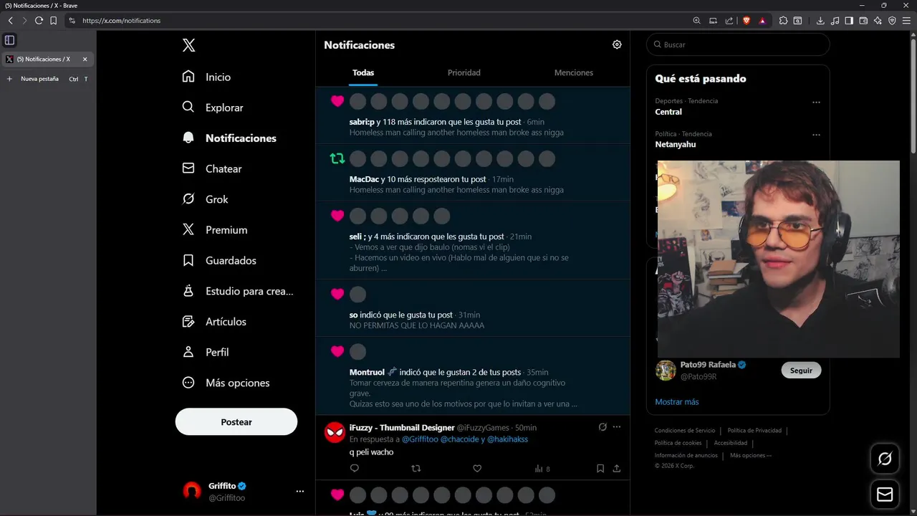
Task: Open the Premium page
Action: point(216,230)
